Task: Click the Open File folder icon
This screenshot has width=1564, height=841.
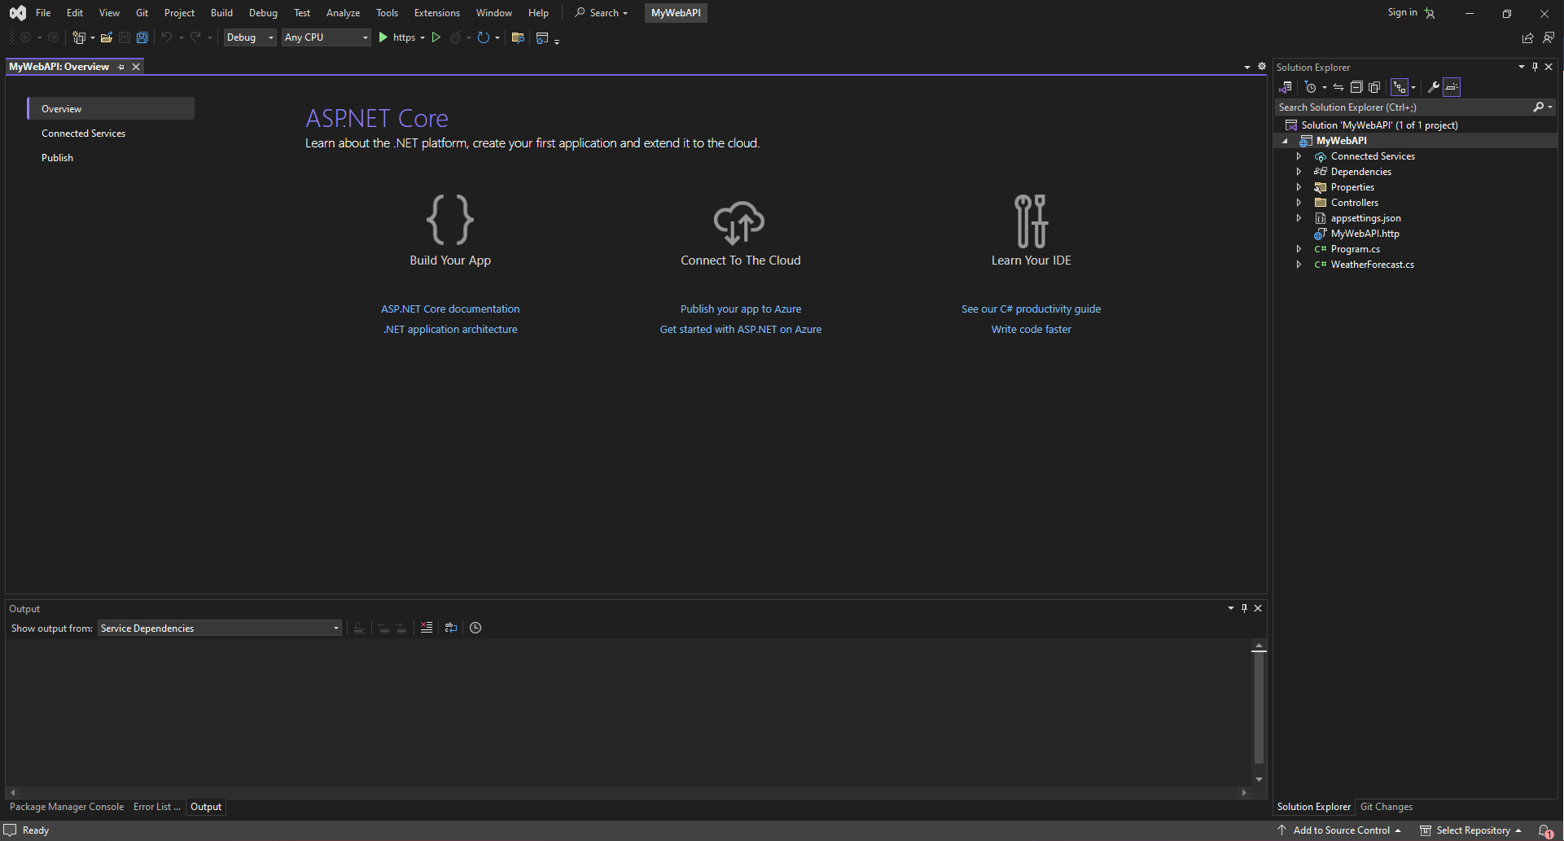Action: 106,37
